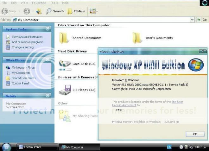Click the Go button beside address bar
The image size is (209, 151).
coord(202,20)
